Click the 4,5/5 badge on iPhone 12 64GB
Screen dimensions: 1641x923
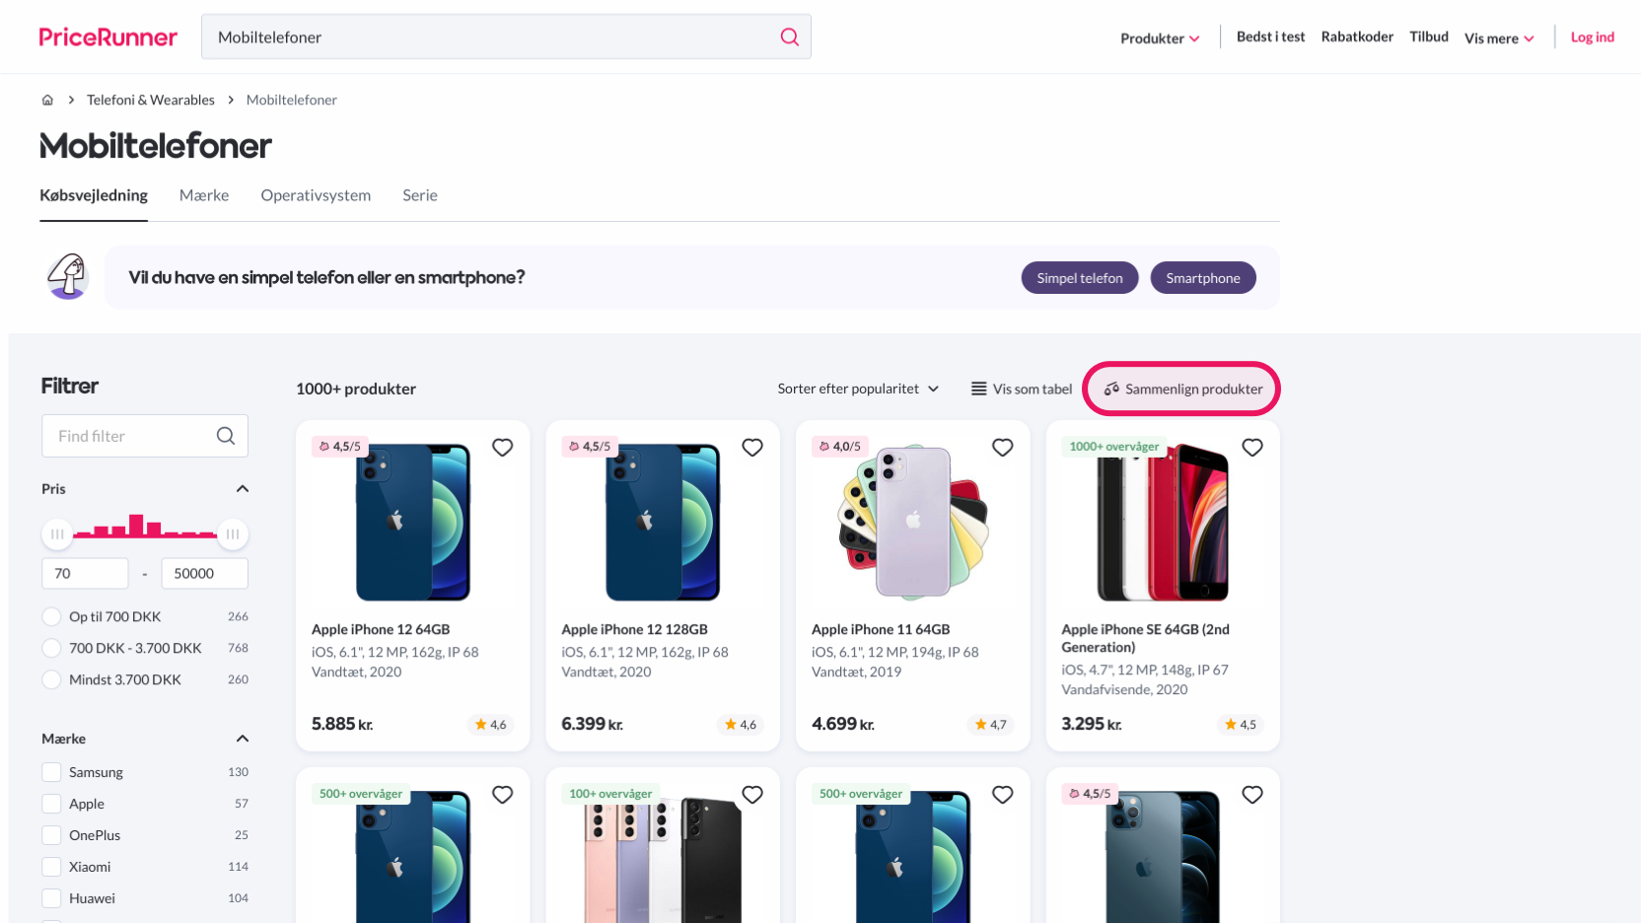[340, 447]
